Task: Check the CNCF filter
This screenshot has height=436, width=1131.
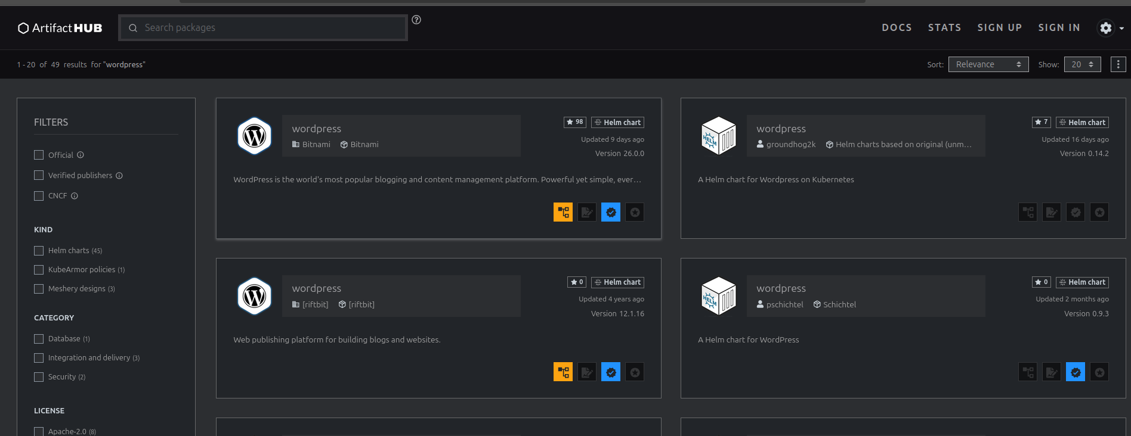Action: click(39, 195)
